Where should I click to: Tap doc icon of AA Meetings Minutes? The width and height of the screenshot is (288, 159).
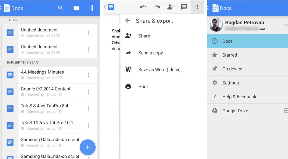10,75
